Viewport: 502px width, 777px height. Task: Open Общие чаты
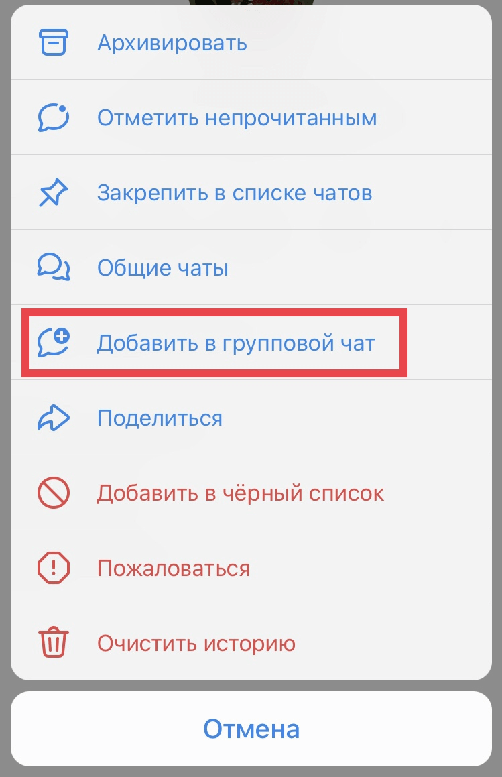point(251,267)
